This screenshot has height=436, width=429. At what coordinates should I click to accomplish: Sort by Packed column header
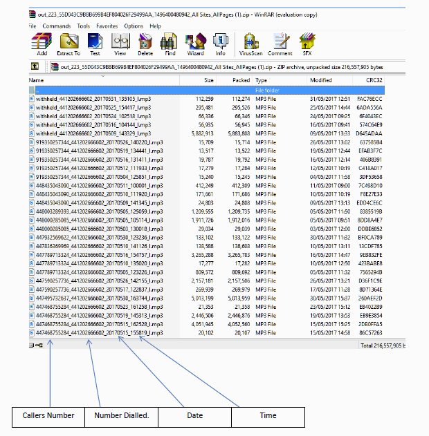click(234, 80)
